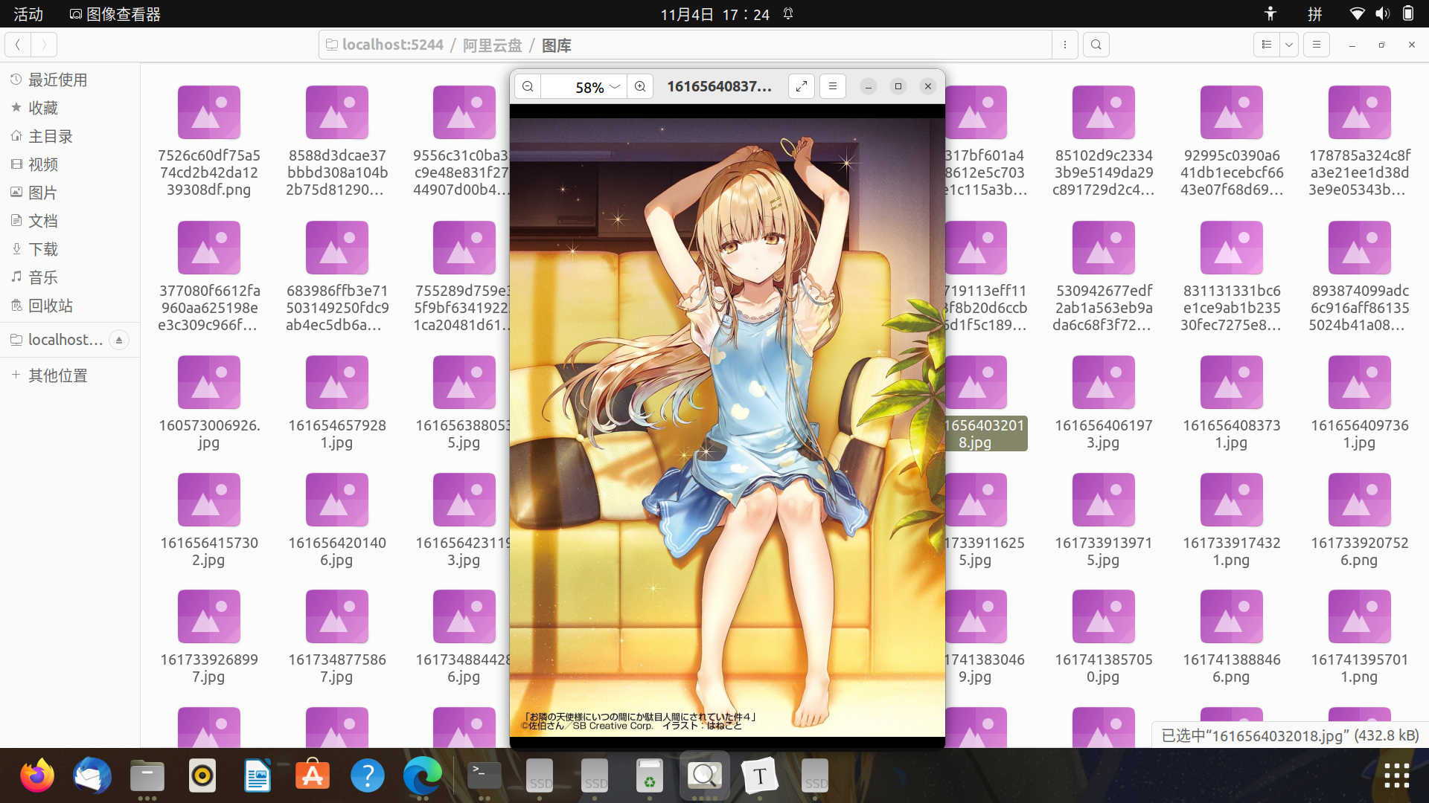Select file 1617413888466.png
1429x803 pixels.
pyautogui.click(x=1232, y=637)
